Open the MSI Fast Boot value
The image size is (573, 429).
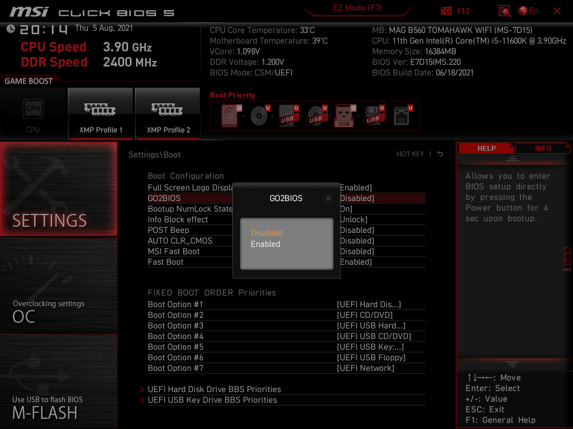point(357,251)
